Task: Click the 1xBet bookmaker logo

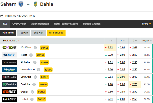Action: click(x=9, y=55)
